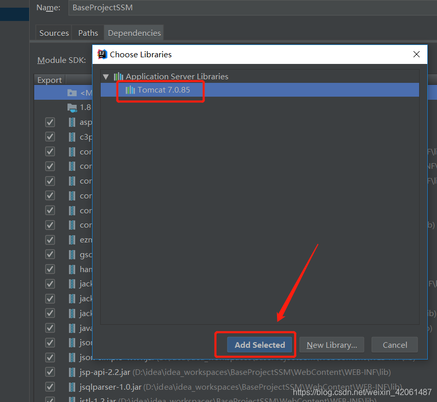The height and width of the screenshot is (402, 437).
Task: Uncheck export for jsp-api-2.2.jar
Action: coord(50,372)
